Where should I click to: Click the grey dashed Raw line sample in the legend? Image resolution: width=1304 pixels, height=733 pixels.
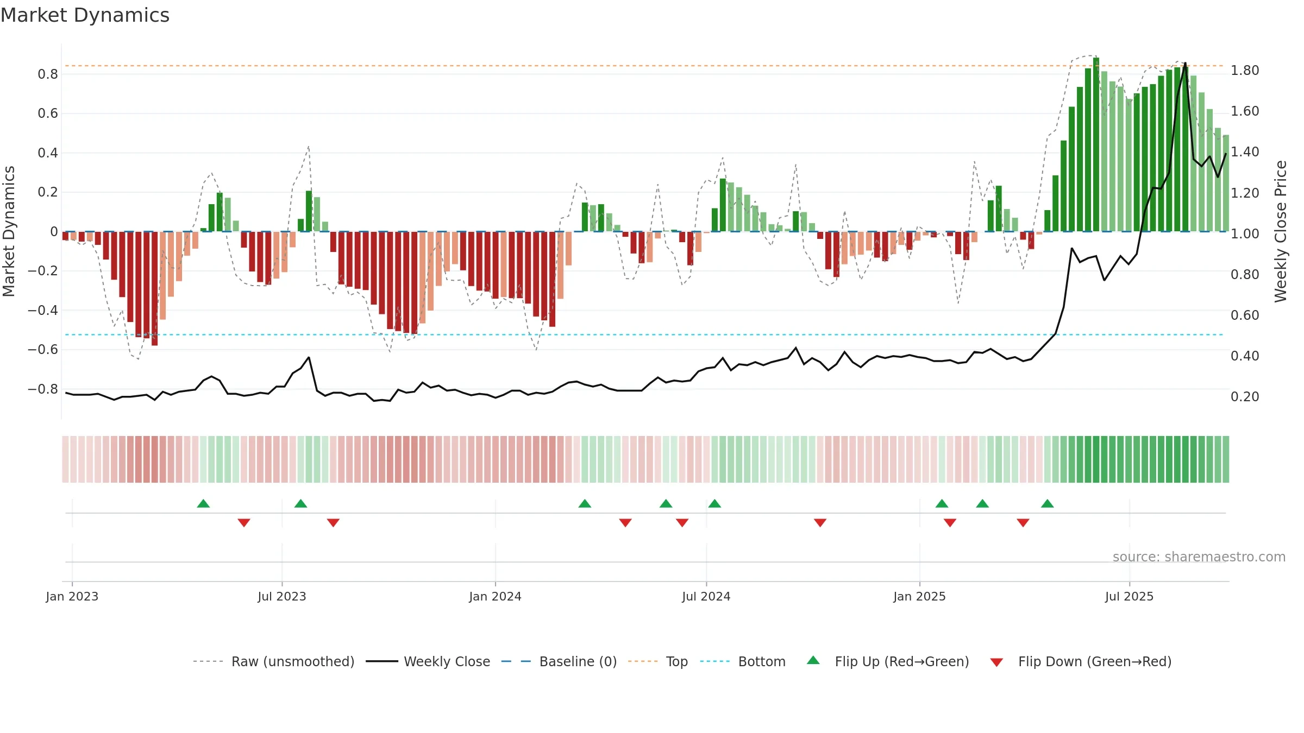(x=208, y=661)
